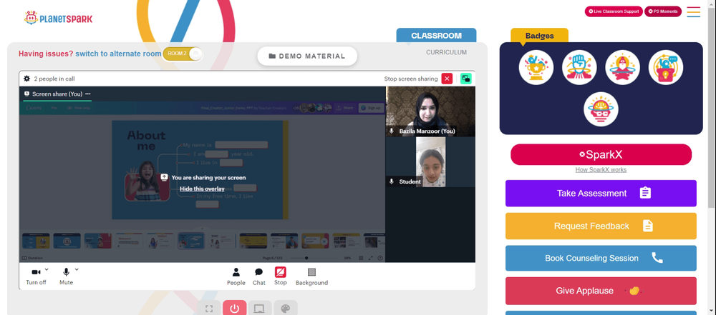
Task: Click Live Classroom Support button
Action: [x=614, y=11]
